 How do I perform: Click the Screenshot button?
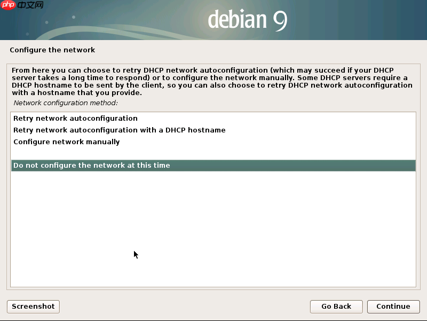tap(33, 306)
